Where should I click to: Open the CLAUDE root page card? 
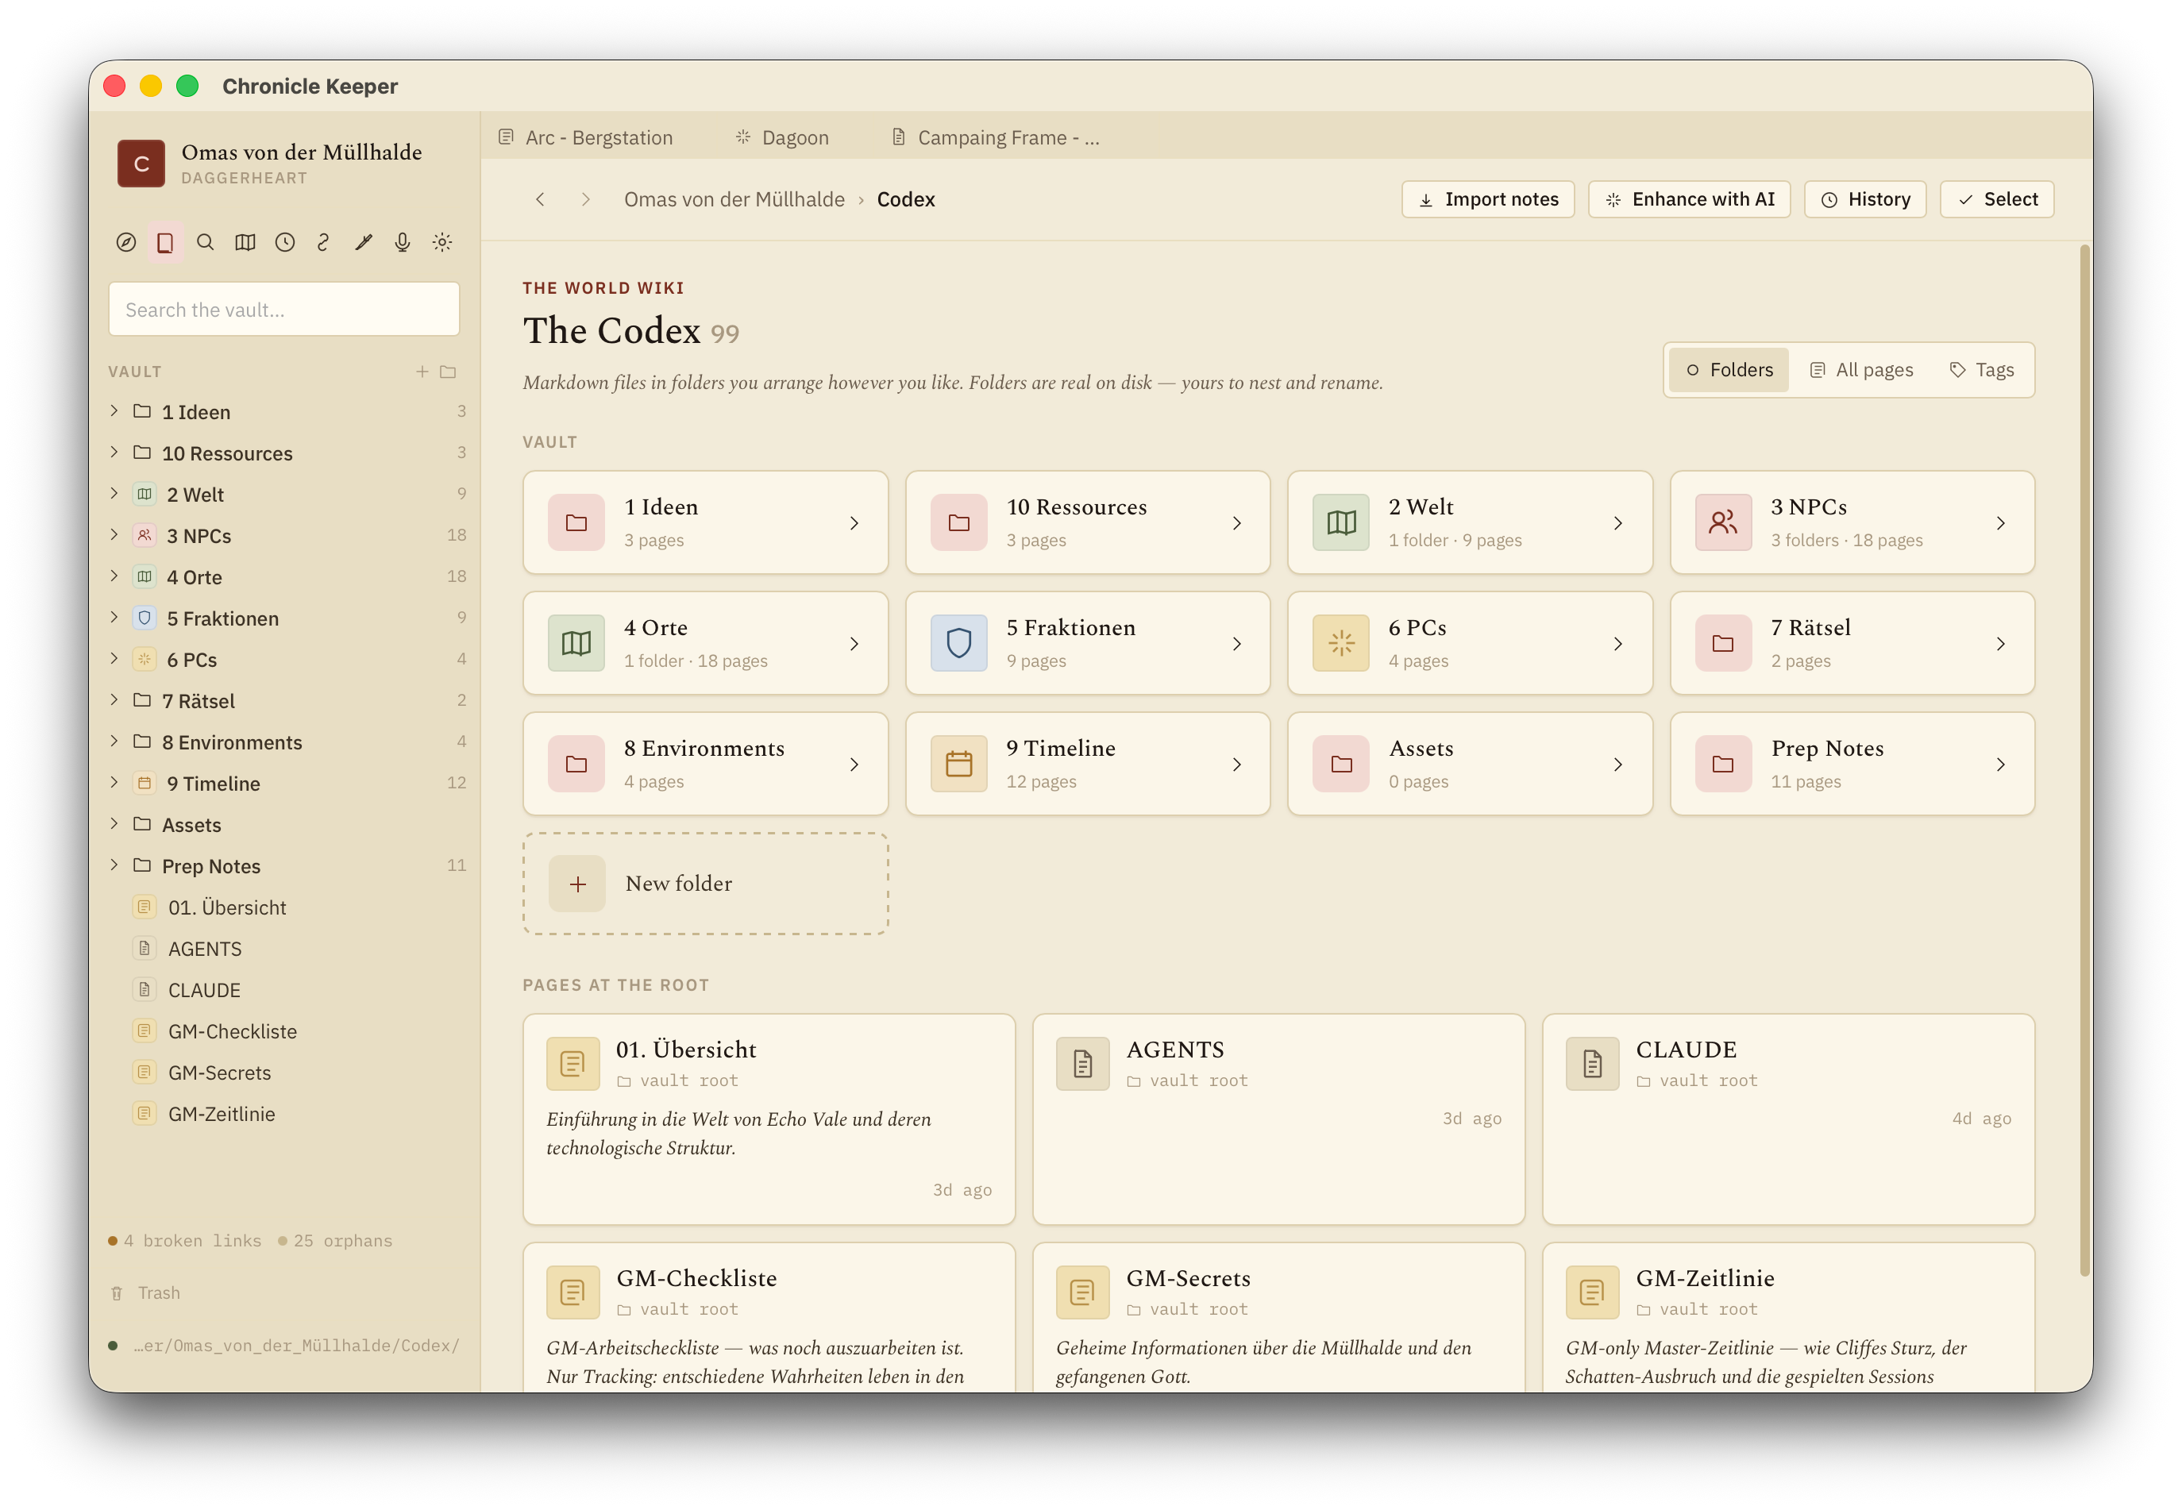pos(1788,1119)
